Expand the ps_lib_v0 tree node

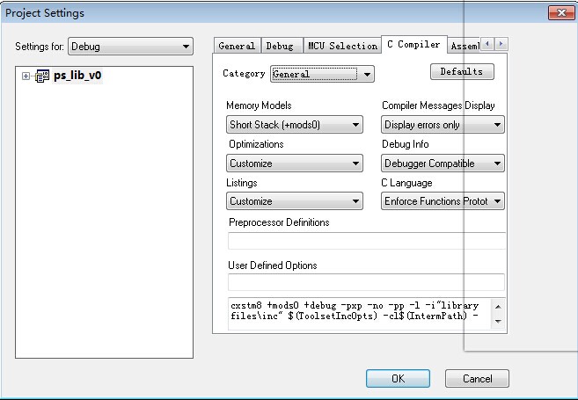coord(26,76)
